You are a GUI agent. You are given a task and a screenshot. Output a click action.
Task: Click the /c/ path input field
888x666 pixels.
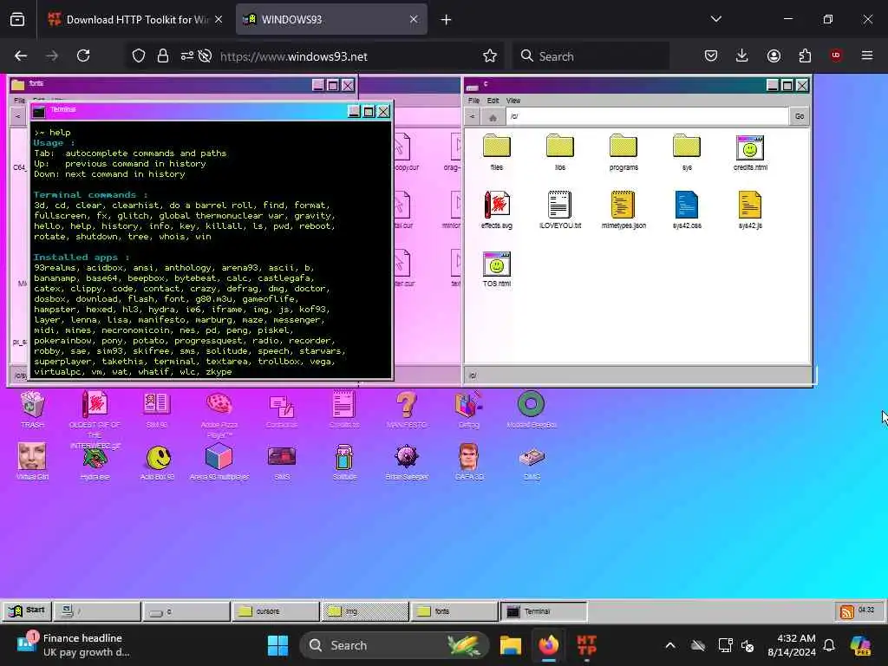pos(646,117)
